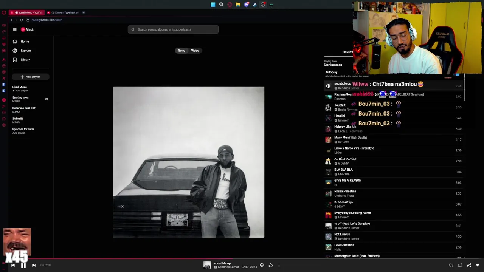
Task: Open Steam from the taskbar
Action: tap(254, 5)
